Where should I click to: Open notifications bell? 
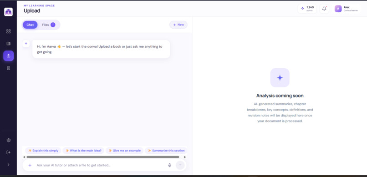click(324, 9)
